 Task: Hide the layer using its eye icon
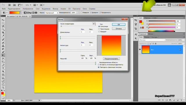coord(140,50)
